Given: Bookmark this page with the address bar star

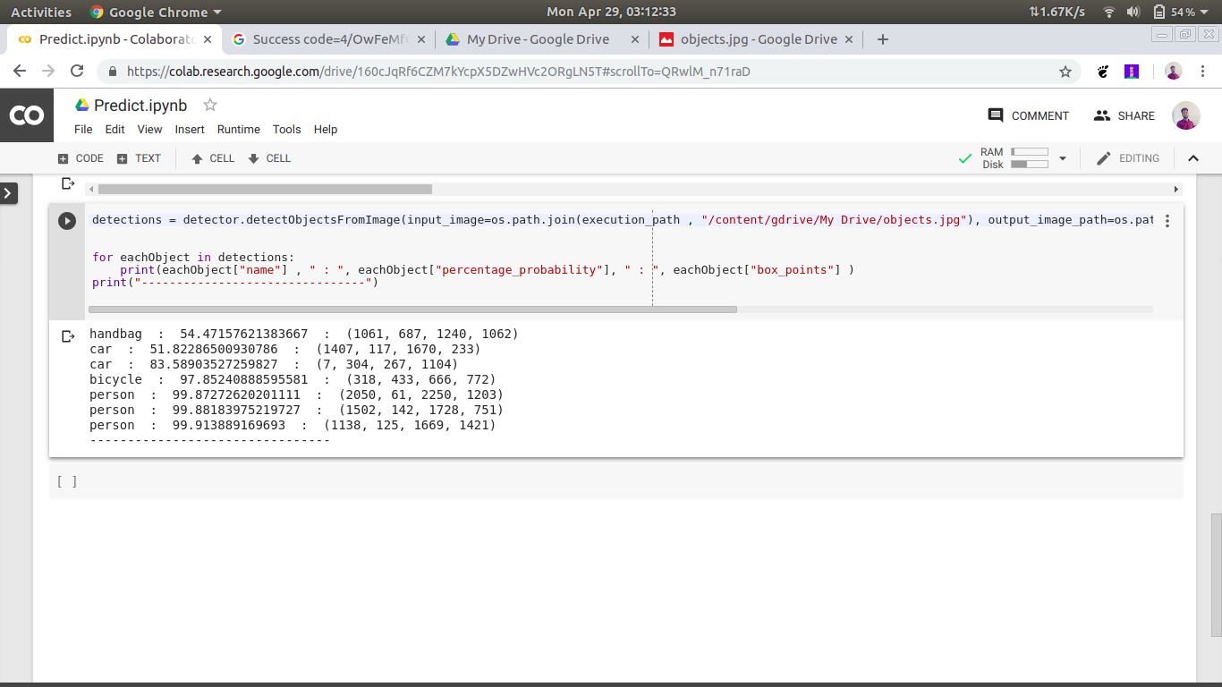Looking at the screenshot, I should (1065, 72).
